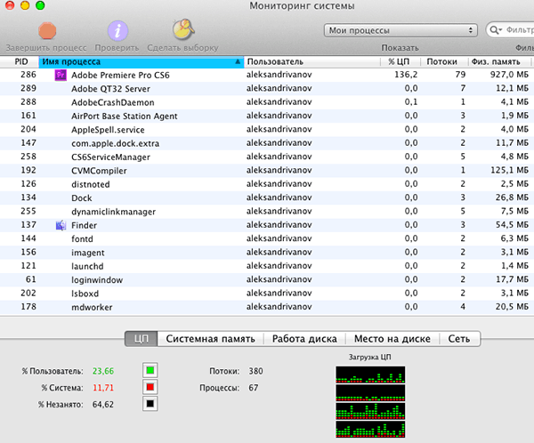This screenshot has width=534, height=443.
Task: Open the Работа диска tab
Action: pyautogui.click(x=304, y=339)
